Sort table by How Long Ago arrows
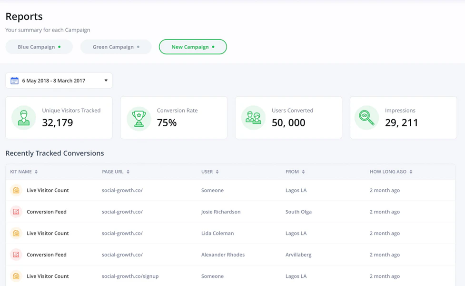 (411, 172)
